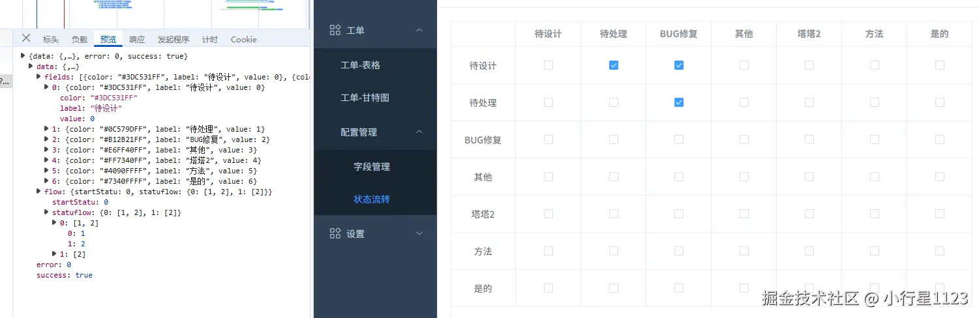979x318 pixels.
Task: Check BUG修复 row's 其他 checkbox
Action: coord(744,139)
